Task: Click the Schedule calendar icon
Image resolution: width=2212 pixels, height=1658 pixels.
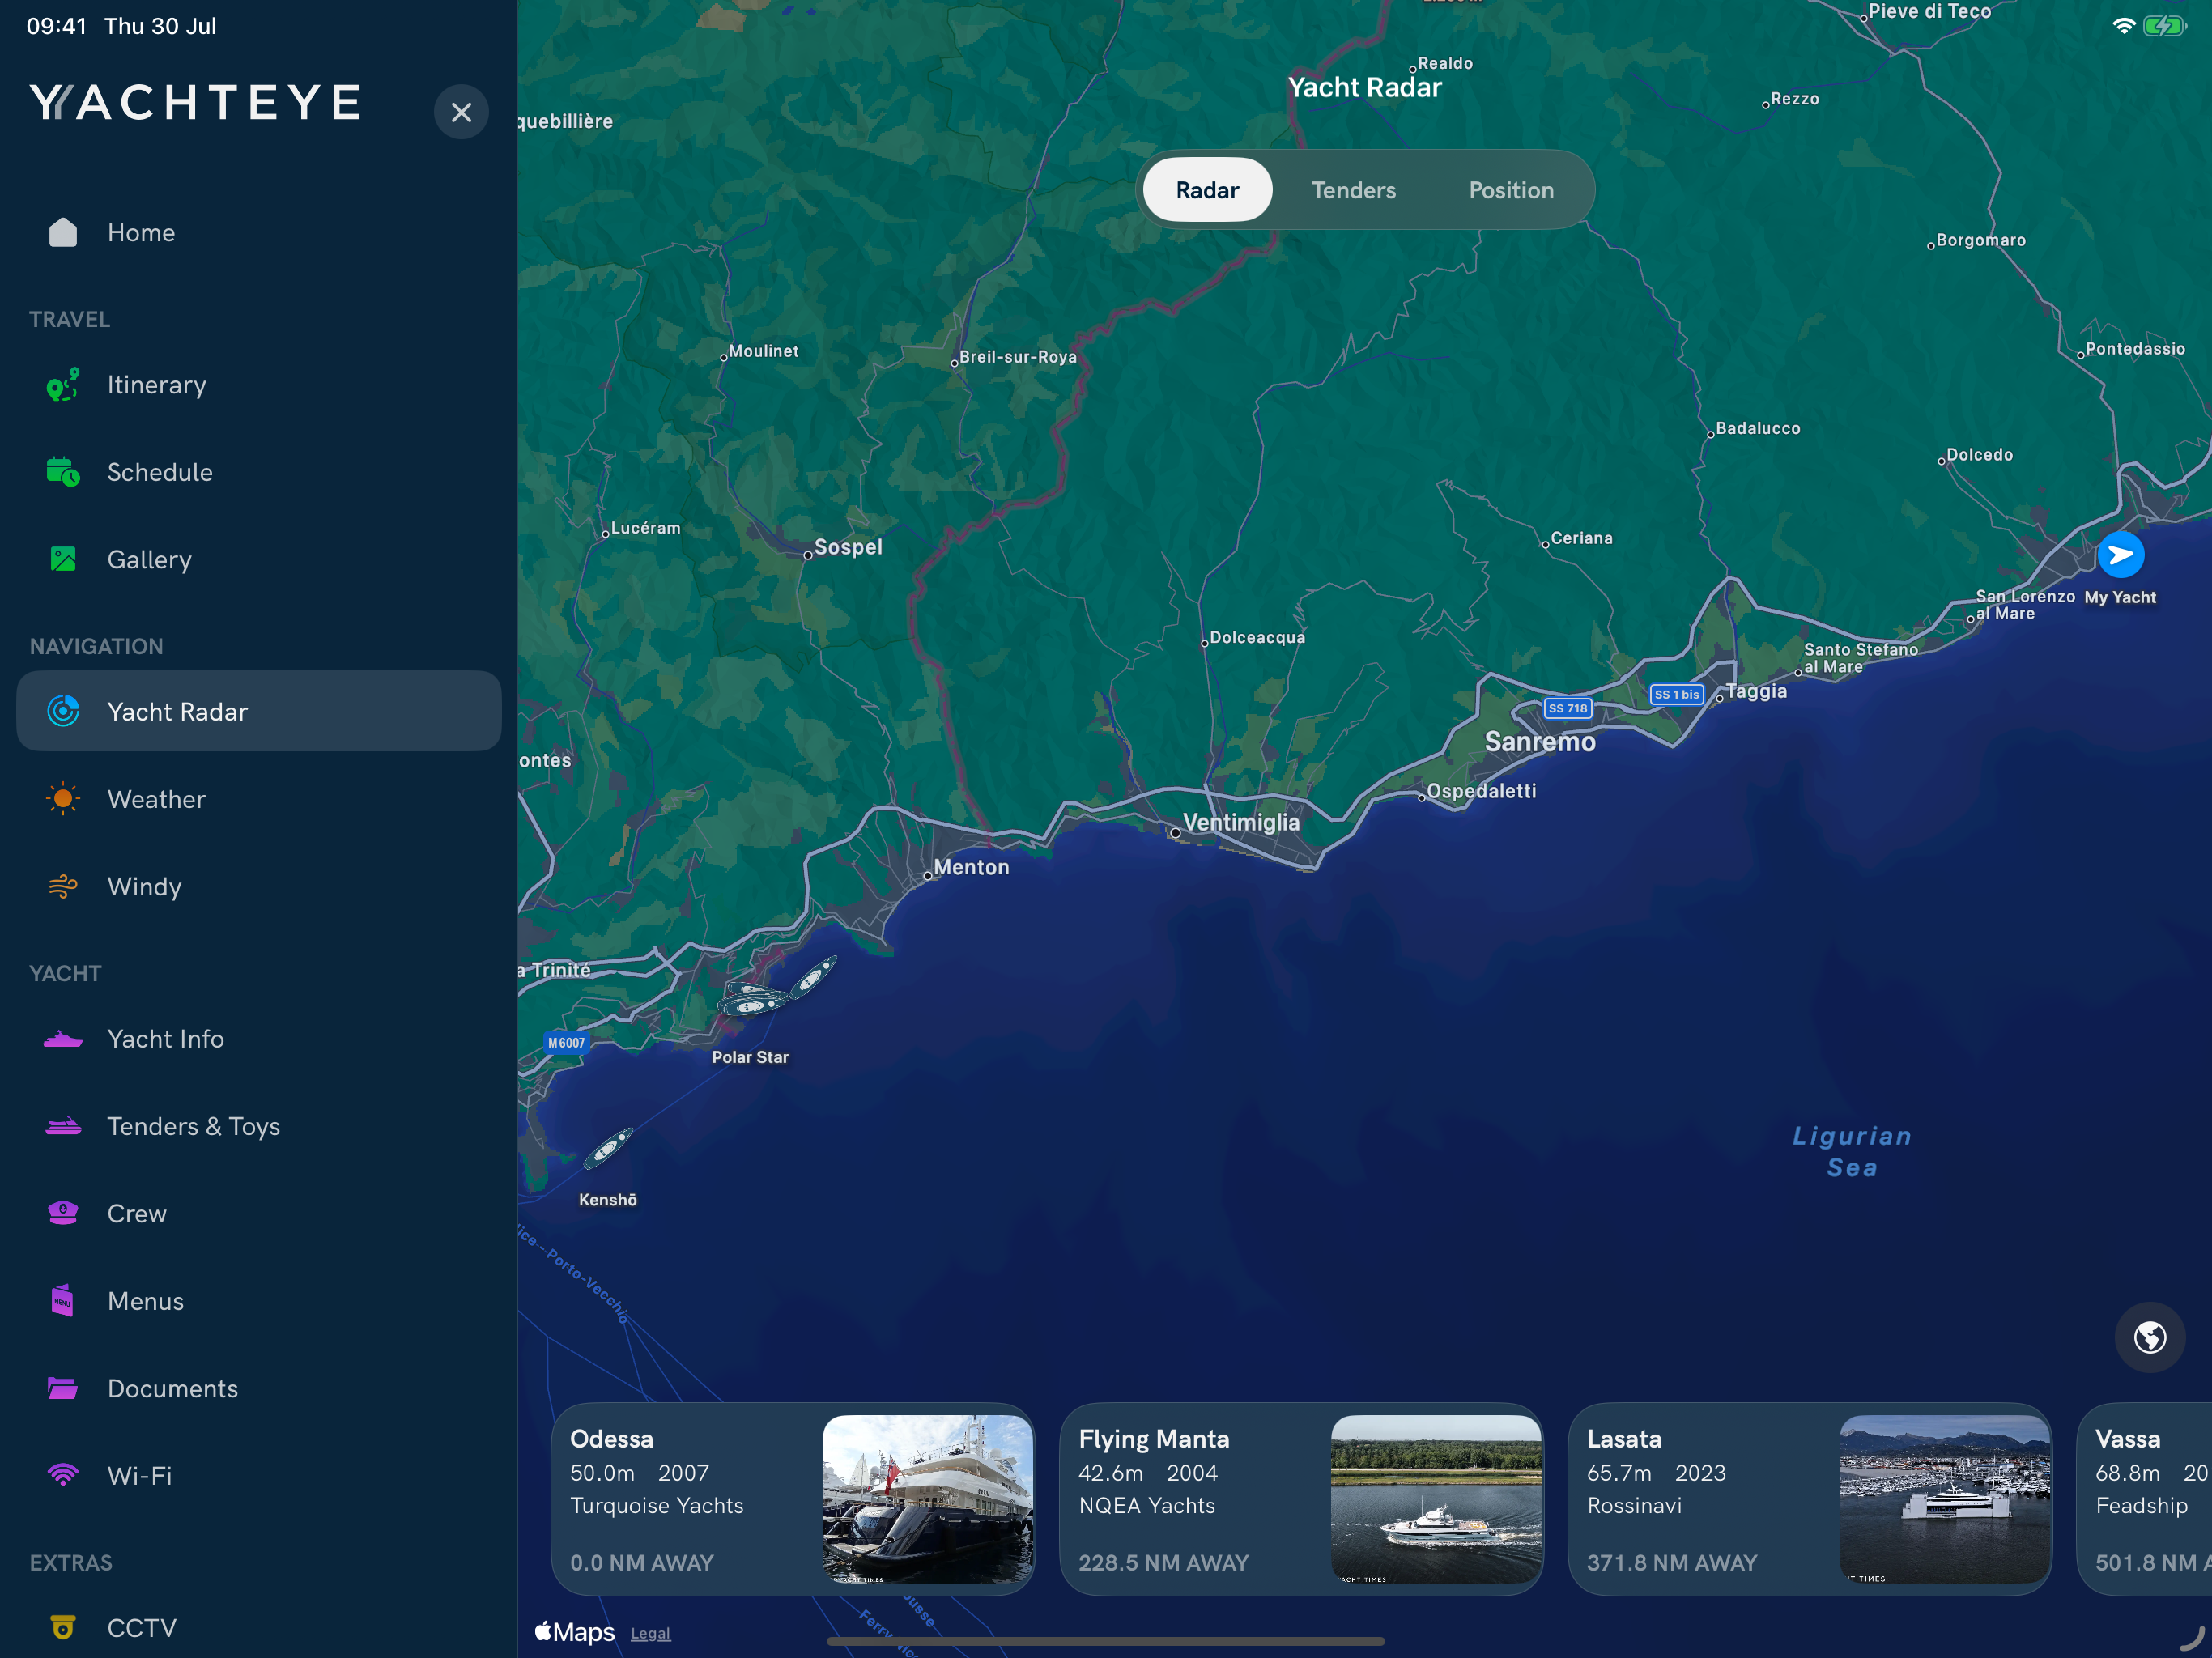Action: (x=63, y=472)
